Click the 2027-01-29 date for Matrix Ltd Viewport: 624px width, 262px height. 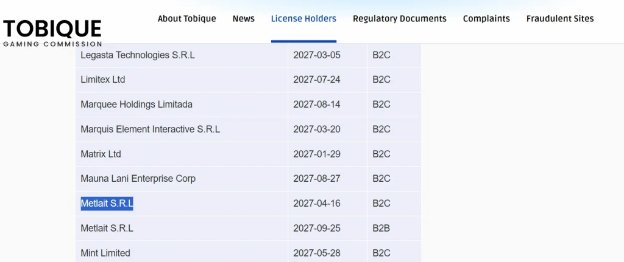[x=317, y=154]
